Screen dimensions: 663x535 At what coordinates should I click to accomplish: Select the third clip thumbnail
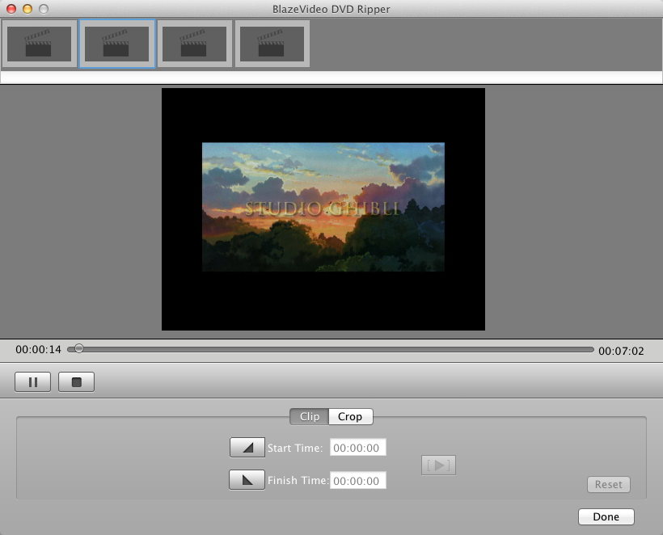tap(195, 44)
